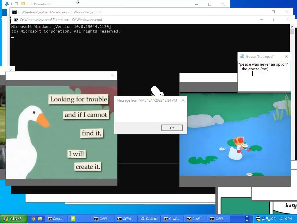Click the taskbar scroll up arrow
The image size is (297, 223).
point(247,217)
